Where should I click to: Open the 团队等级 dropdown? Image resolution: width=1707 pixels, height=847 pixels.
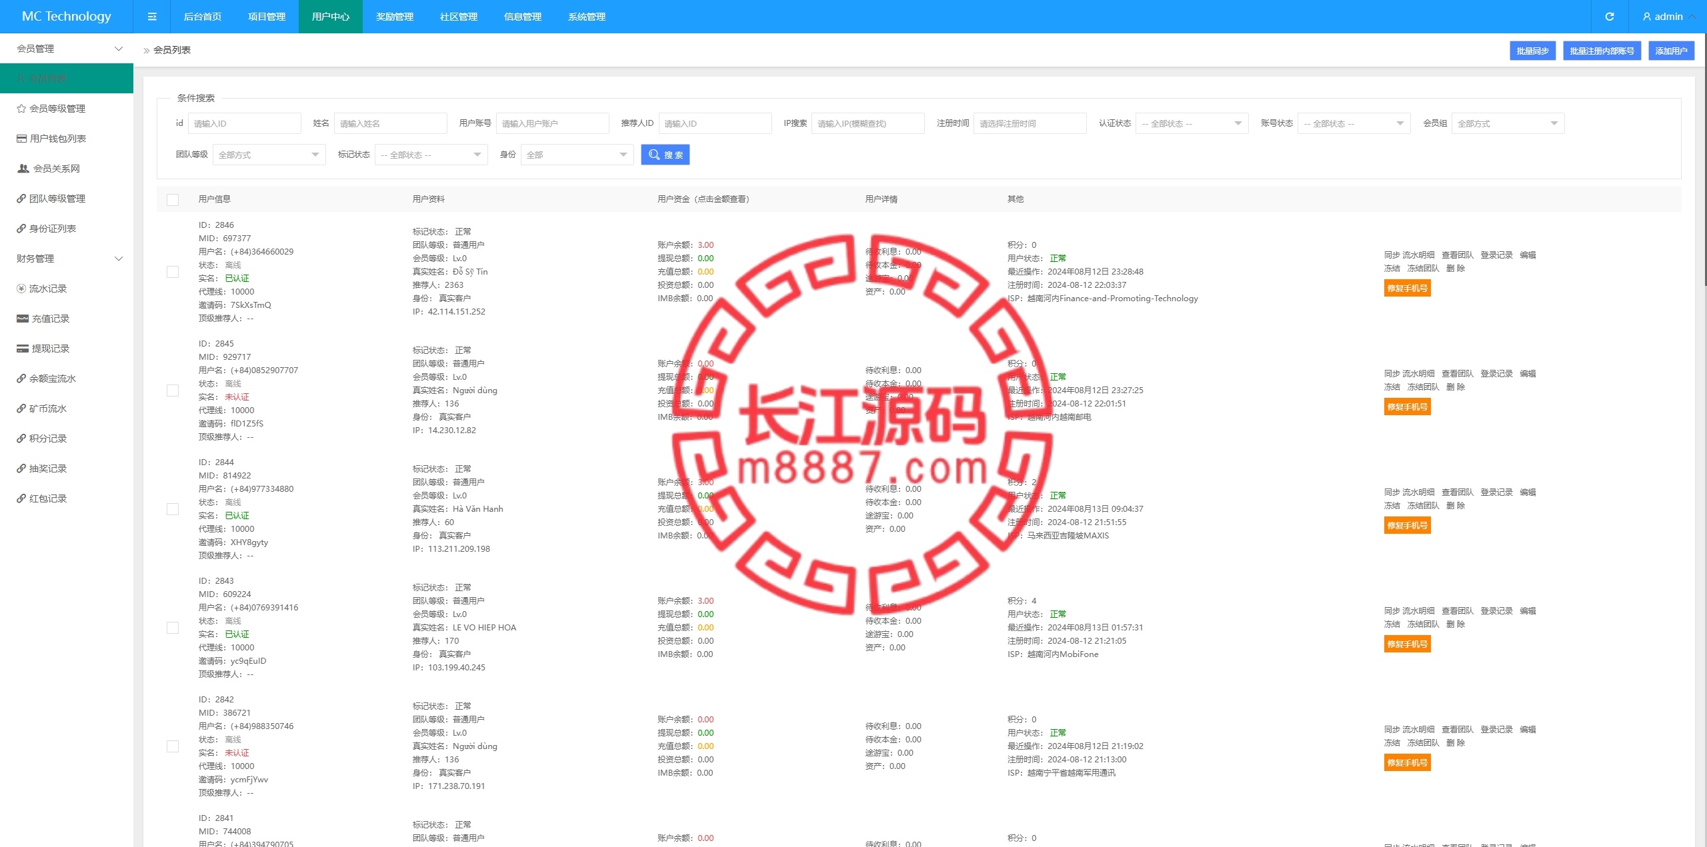click(x=269, y=155)
